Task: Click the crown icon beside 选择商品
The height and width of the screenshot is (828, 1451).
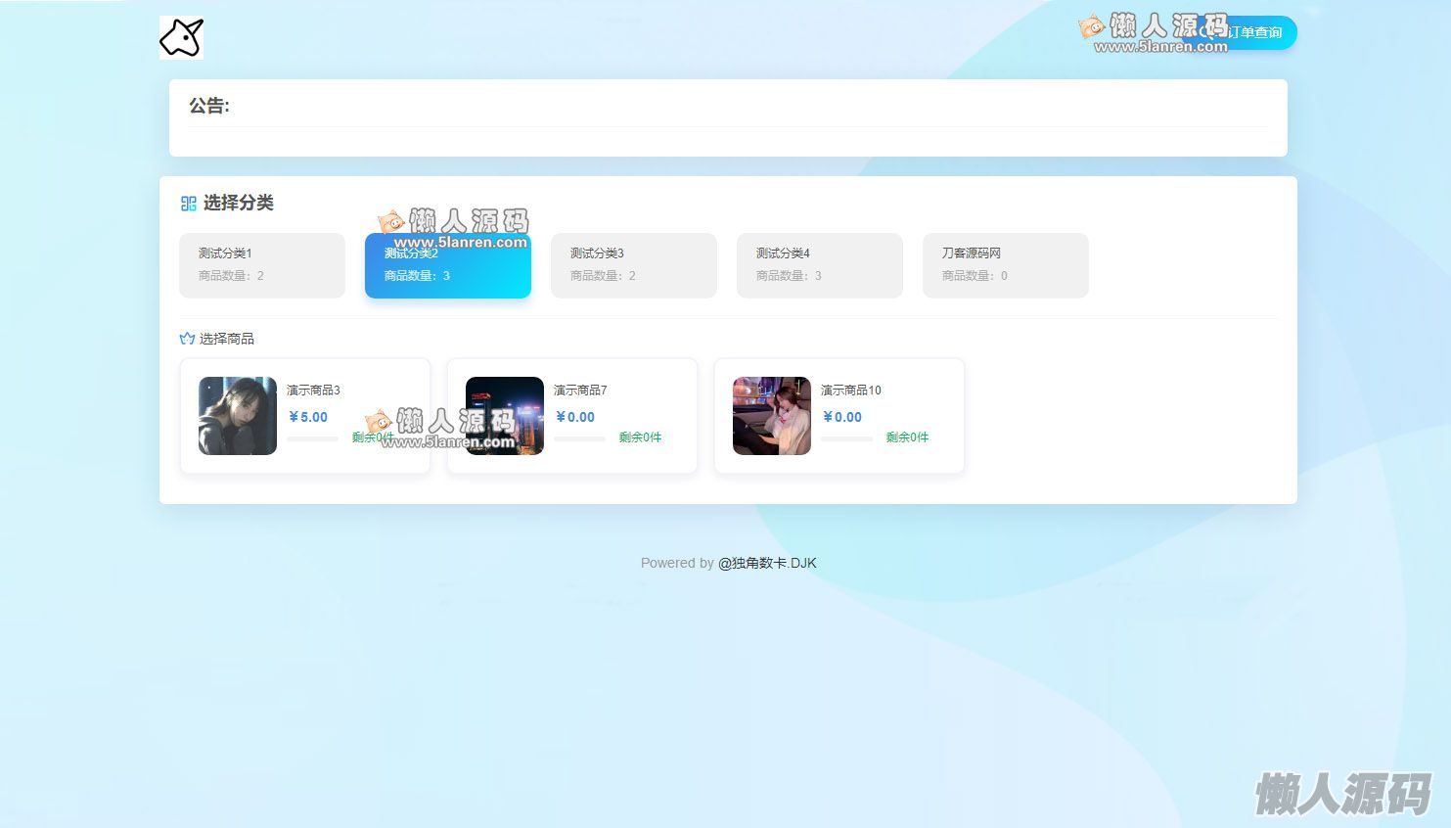Action: point(187,339)
